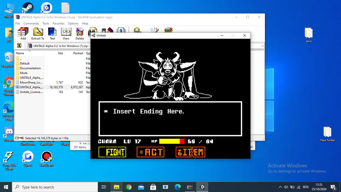Click the Info icon in WinRAR toolbar
The width and height of the screenshot is (341, 192).
pos(121,30)
